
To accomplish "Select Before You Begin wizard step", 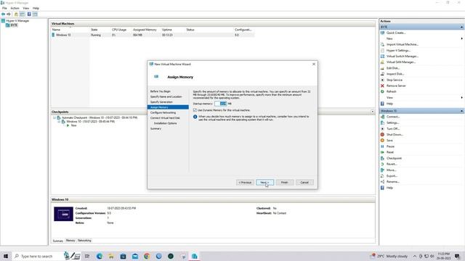I will tap(161, 91).
